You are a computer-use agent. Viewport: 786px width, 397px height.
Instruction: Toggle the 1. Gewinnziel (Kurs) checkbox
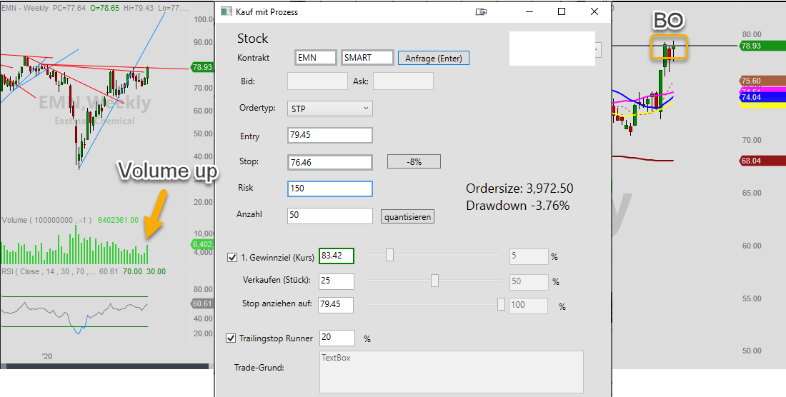tap(232, 257)
